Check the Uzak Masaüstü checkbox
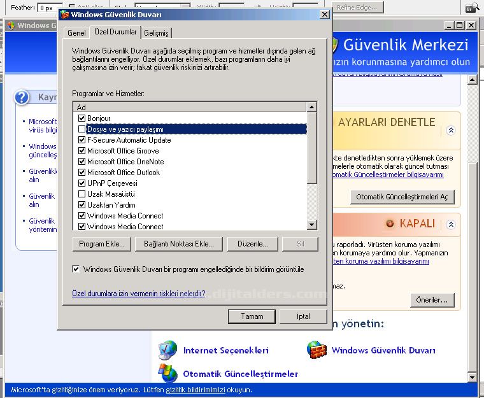484x398 pixels. pos(82,194)
